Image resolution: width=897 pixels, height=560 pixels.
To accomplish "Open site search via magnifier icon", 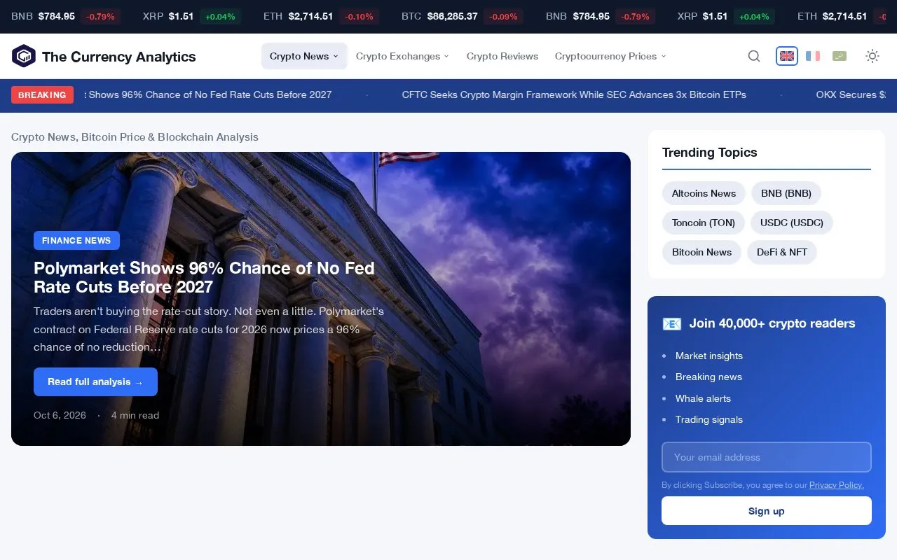I will coord(754,56).
